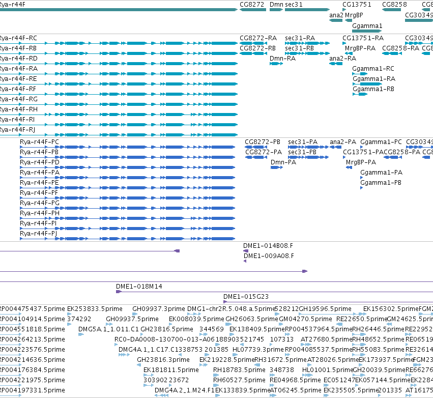
Task: Click the MrgBP-RA transcript label
Action: [x=360, y=48]
